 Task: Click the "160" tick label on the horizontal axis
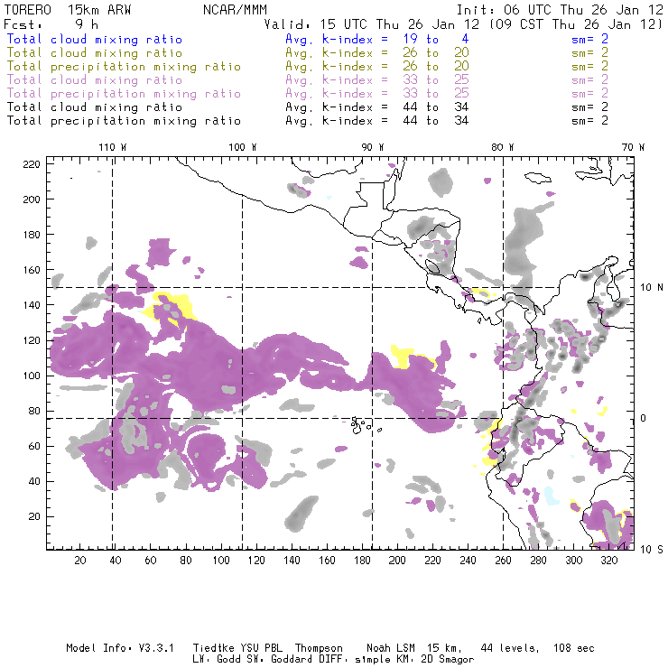(327, 561)
